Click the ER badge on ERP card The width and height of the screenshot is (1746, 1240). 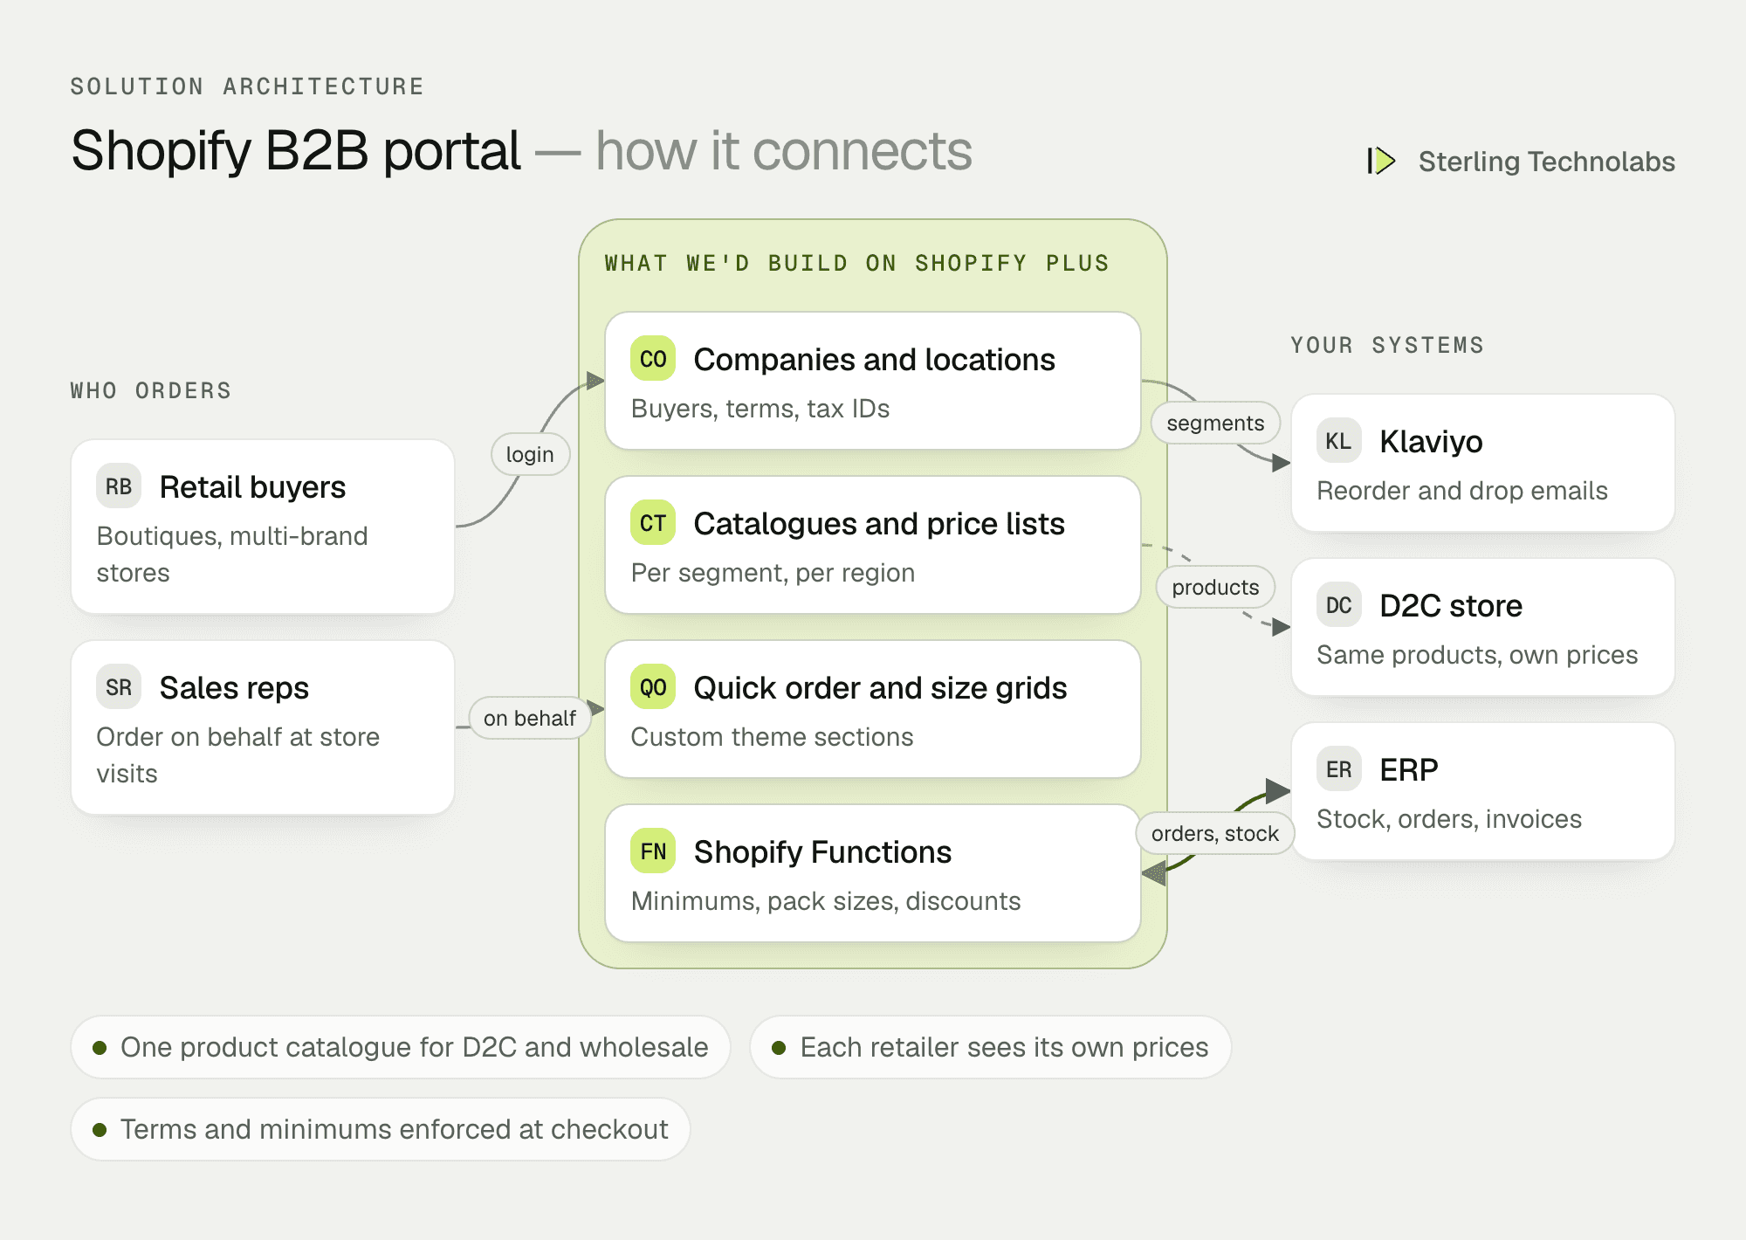(1339, 768)
